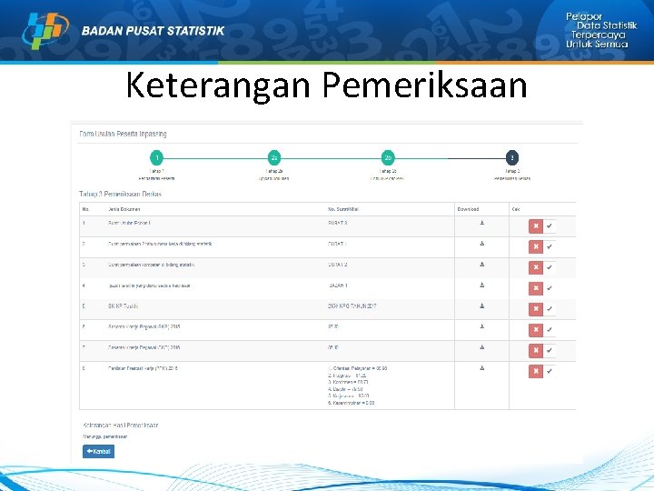Reject the kompeten di bidang statistik statement
Viewport: 654px width, 491px height.
(x=536, y=267)
